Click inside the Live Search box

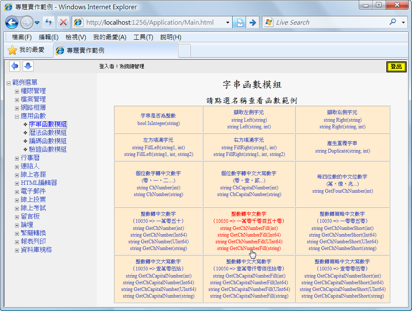click(330, 23)
